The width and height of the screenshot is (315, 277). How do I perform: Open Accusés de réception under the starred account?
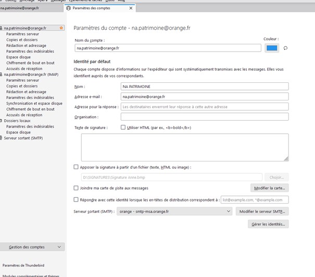pyautogui.click(x=24, y=69)
